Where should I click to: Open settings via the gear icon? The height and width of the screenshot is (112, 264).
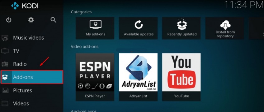click(x=31, y=20)
